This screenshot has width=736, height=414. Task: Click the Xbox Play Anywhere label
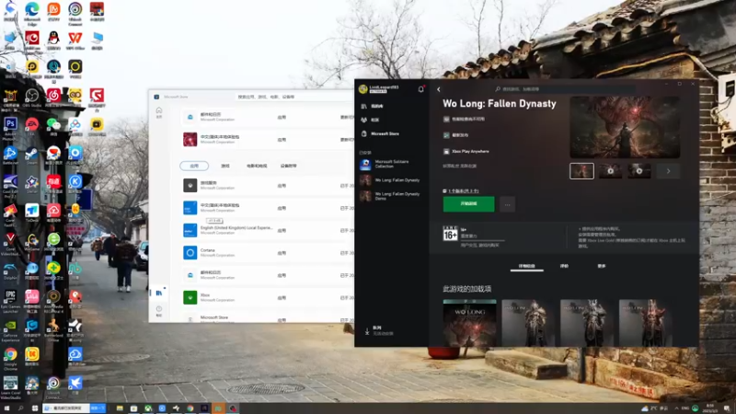[470, 152]
